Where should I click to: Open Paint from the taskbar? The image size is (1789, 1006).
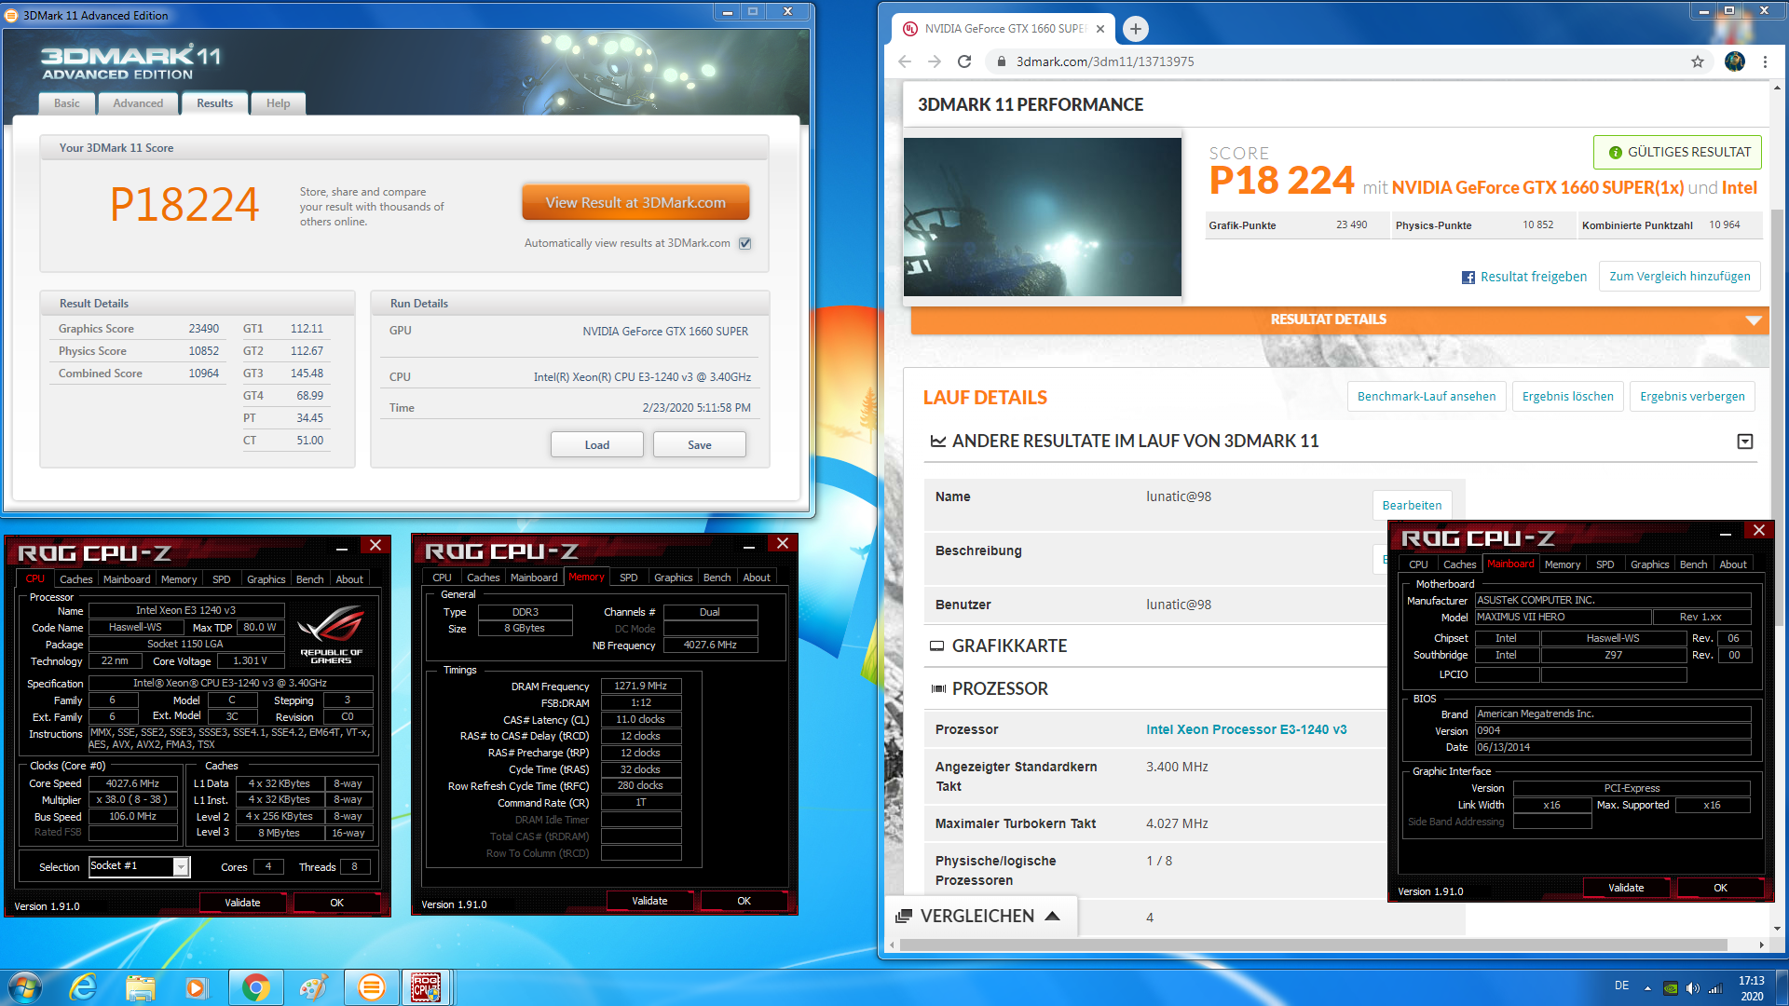point(313,987)
